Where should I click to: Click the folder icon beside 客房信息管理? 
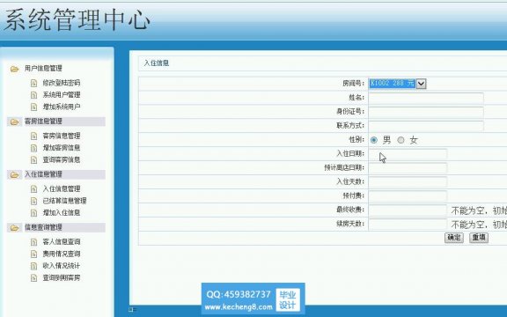[x=14, y=122]
